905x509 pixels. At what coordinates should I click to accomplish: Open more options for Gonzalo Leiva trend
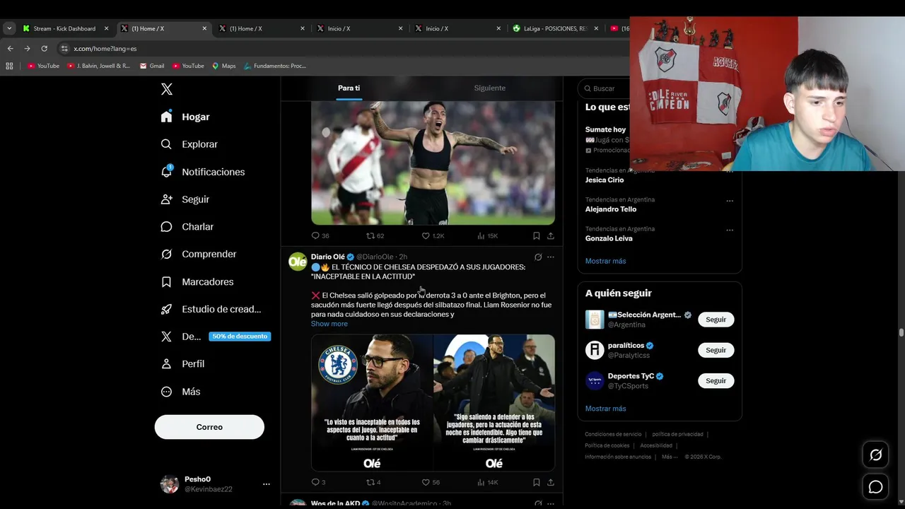(730, 230)
